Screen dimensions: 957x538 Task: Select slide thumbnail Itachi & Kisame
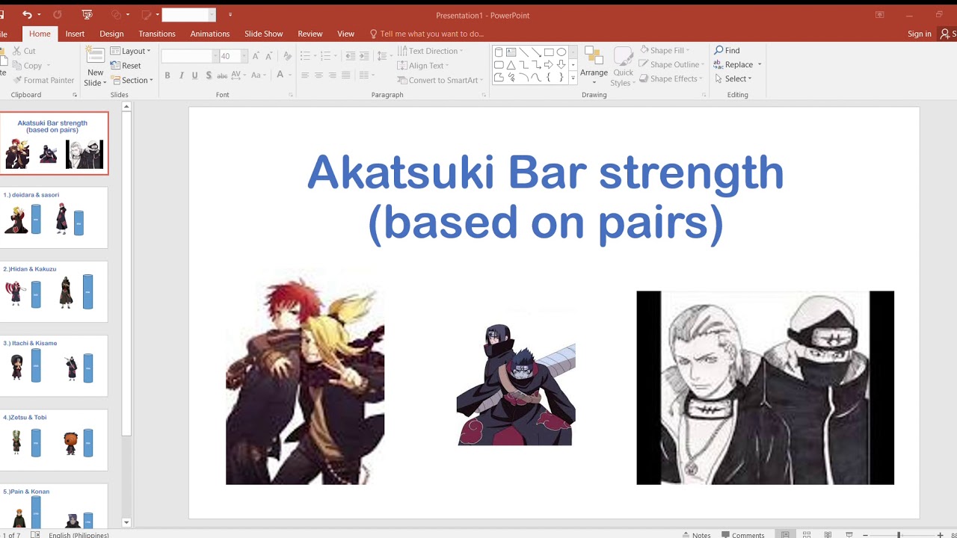point(54,365)
